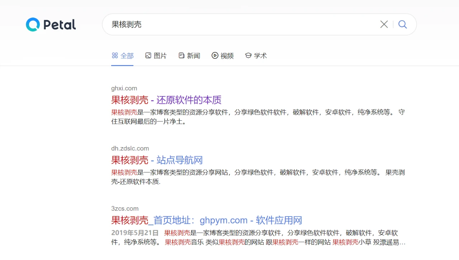Screen dimensions: 459x260
Task: Click the dh.zdslc.com URL text
Action: pyautogui.click(x=130, y=148)
